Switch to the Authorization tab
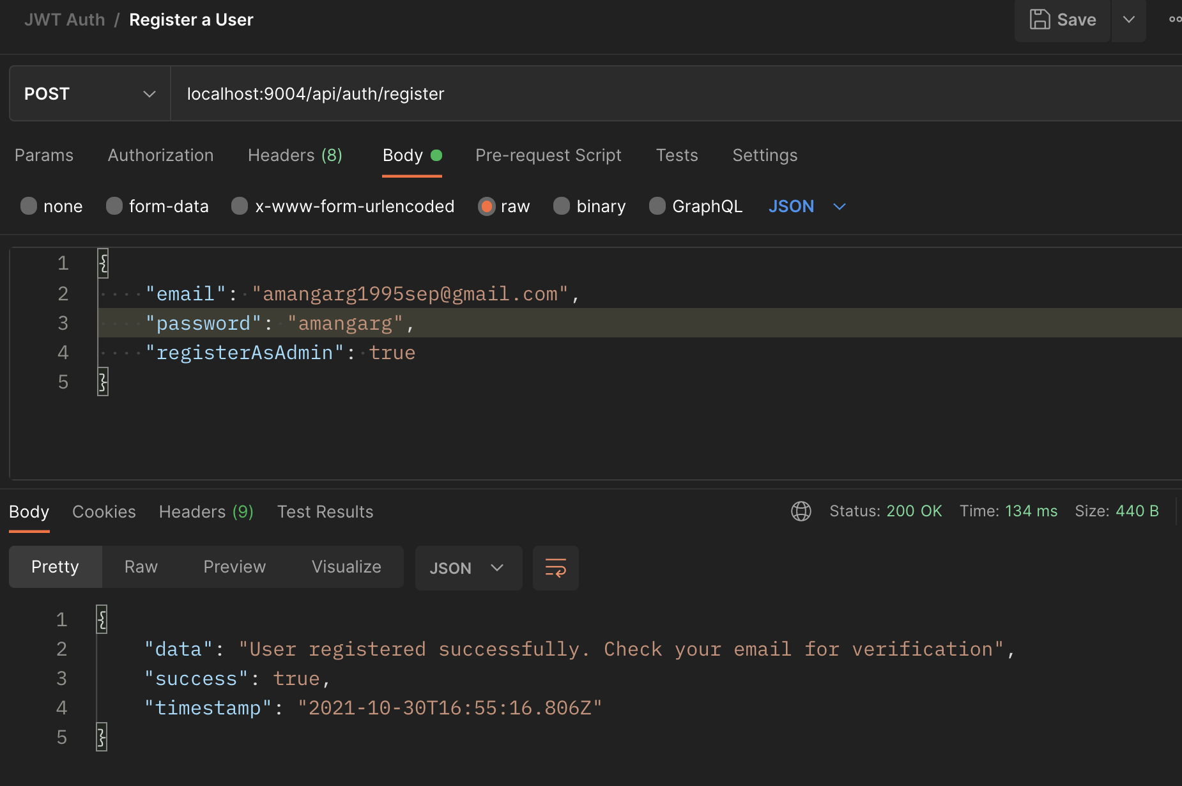Image resolution: width=1182 pixels, height=786 pixels. coord(160,155)
